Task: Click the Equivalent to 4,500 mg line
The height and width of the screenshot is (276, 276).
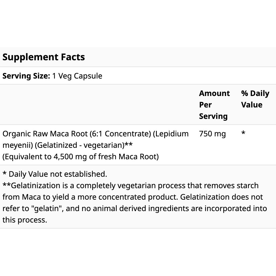Action: pos(80,157)
